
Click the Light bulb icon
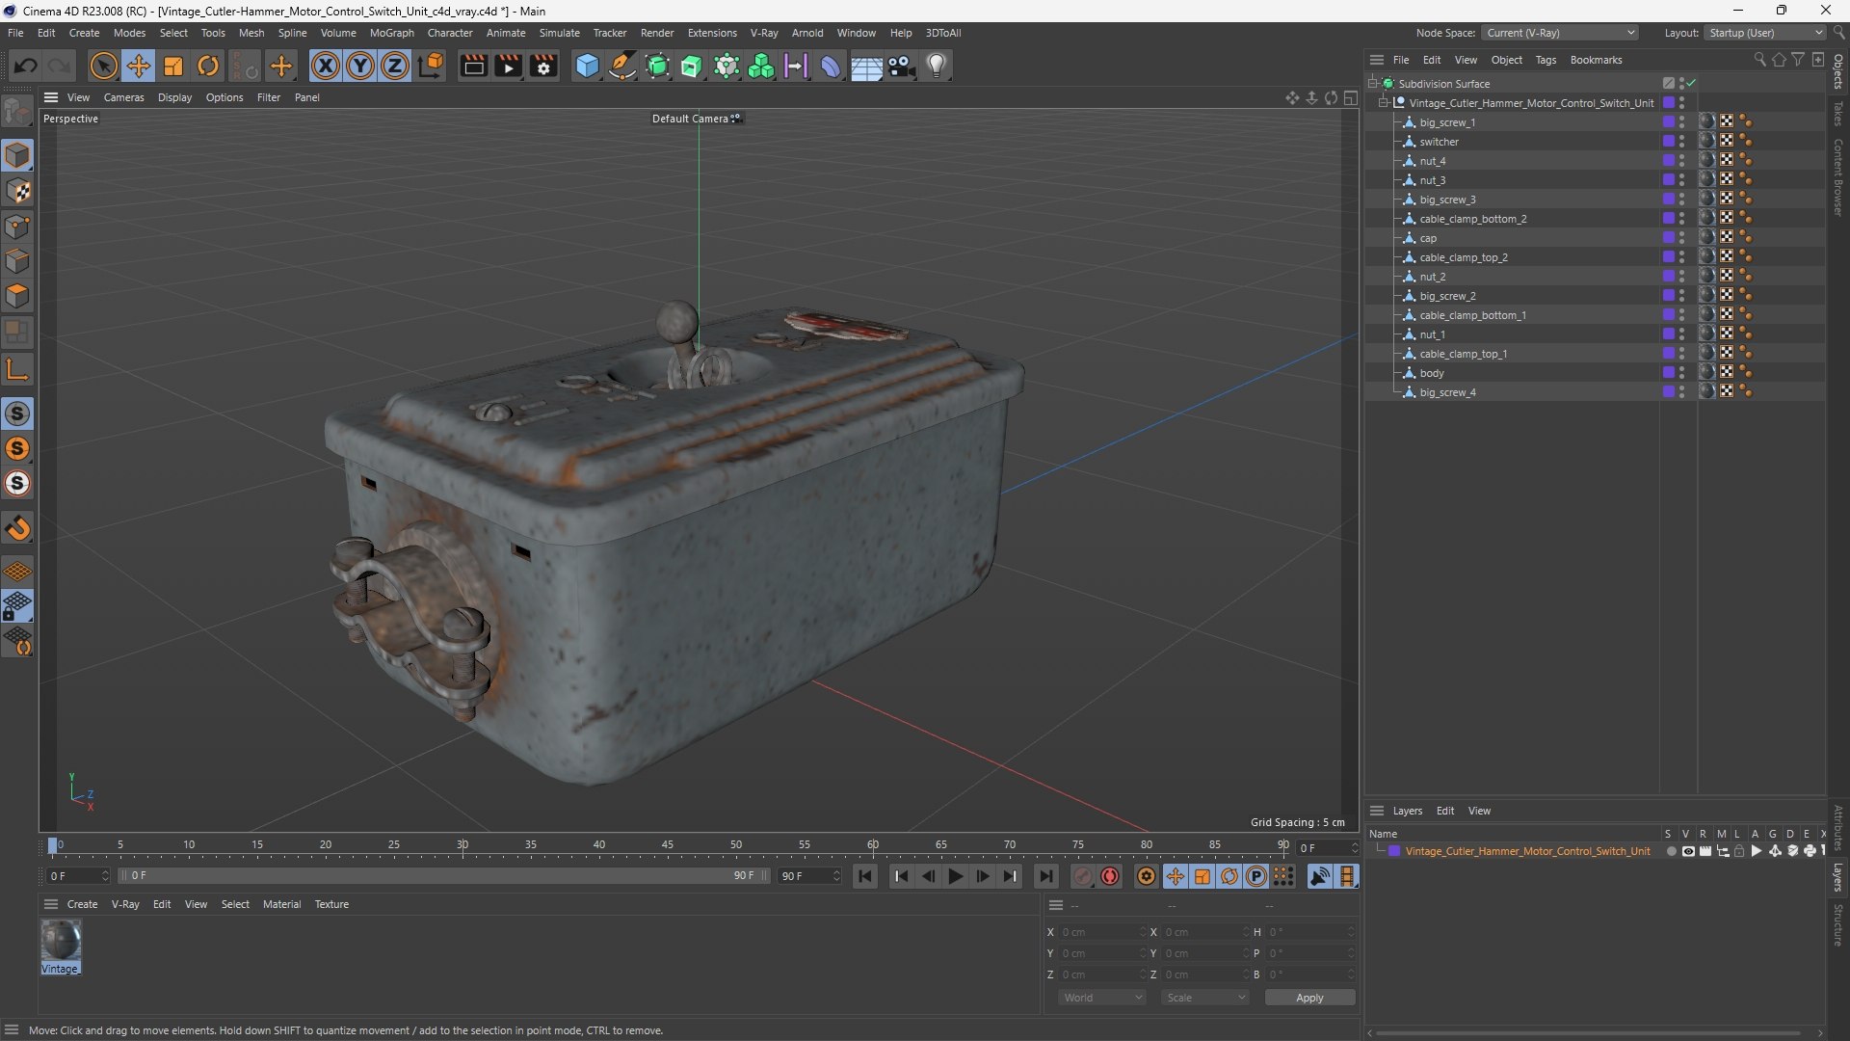tap(937, 66)
